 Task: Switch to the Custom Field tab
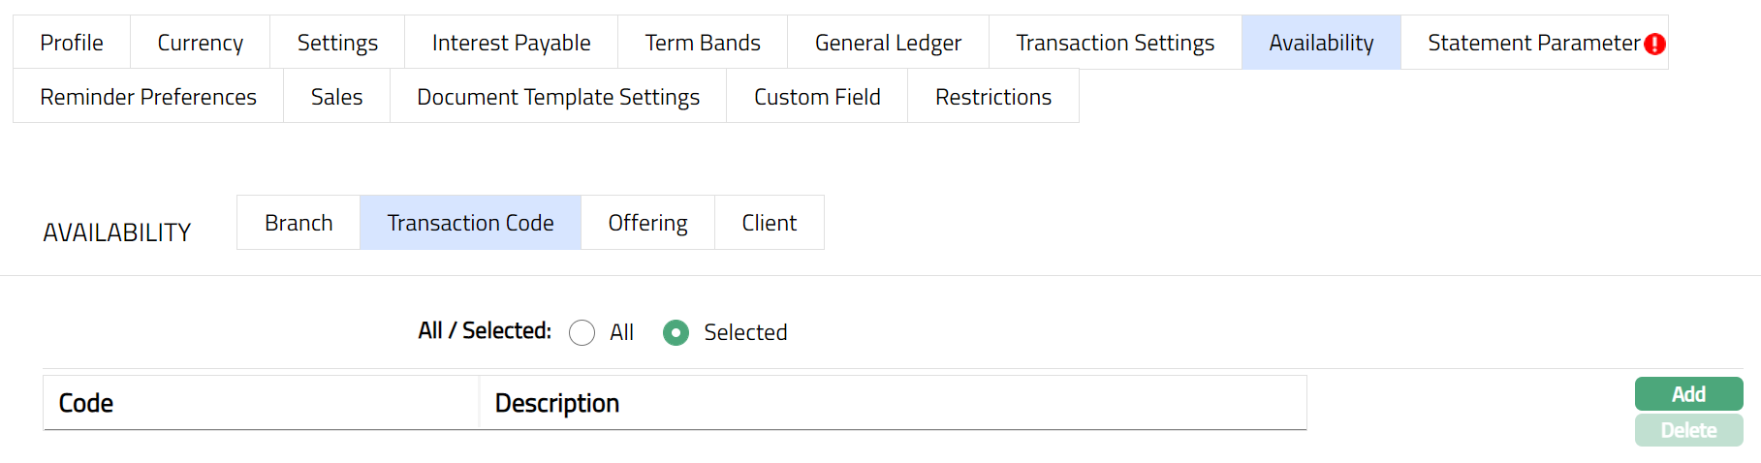(817, 97)
